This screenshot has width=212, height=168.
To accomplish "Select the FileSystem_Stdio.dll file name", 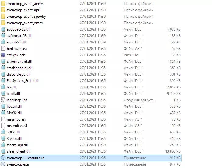I will (x=23, y=81).
